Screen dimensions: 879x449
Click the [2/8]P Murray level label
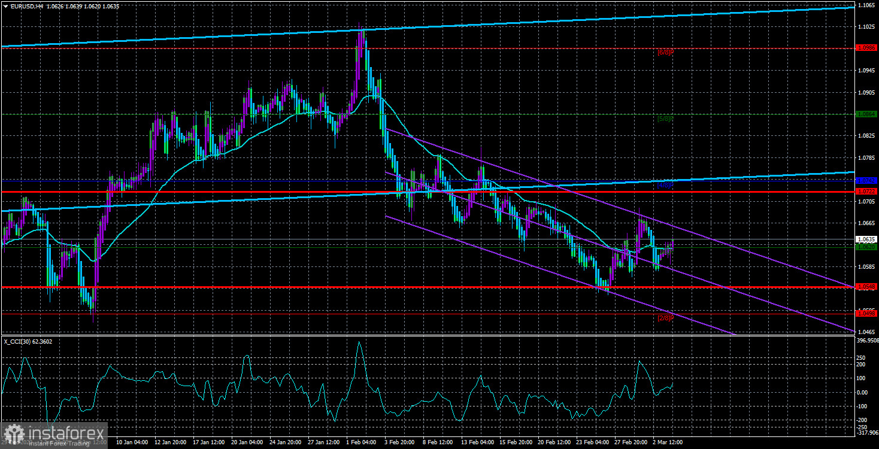666,318
